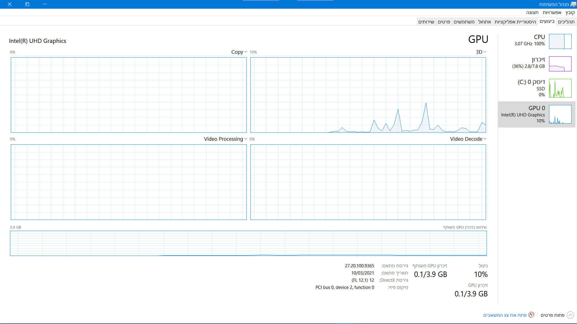
Task: Close the Task Manager window
Action: [x=10, y=4]
